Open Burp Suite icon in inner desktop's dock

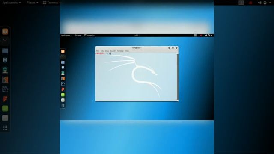[x=63, y=78]
